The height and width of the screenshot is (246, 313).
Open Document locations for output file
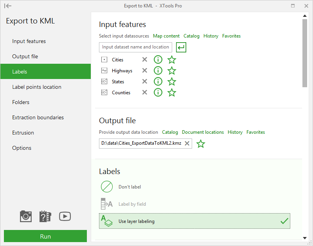point(203,132)
